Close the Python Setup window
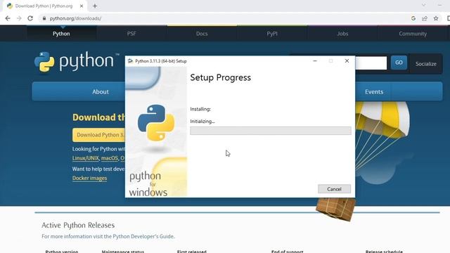 (x=347, y=61)
